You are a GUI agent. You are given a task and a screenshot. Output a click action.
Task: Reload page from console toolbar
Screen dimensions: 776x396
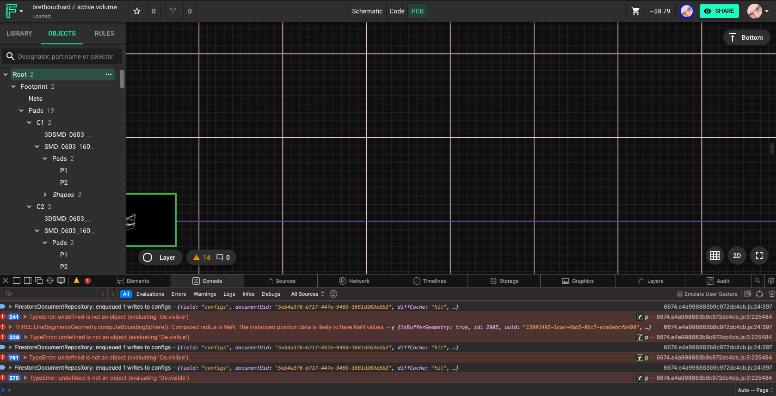click(x=759, y=294)
